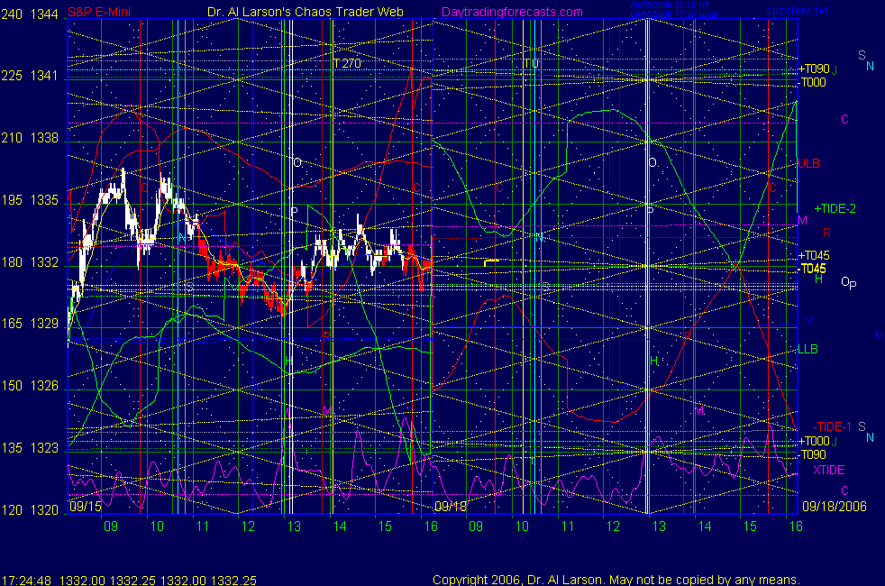Open the Daytradingforecasts.com label
The height and width of the screenshot is (586, 885).
(x=512, y=12)
